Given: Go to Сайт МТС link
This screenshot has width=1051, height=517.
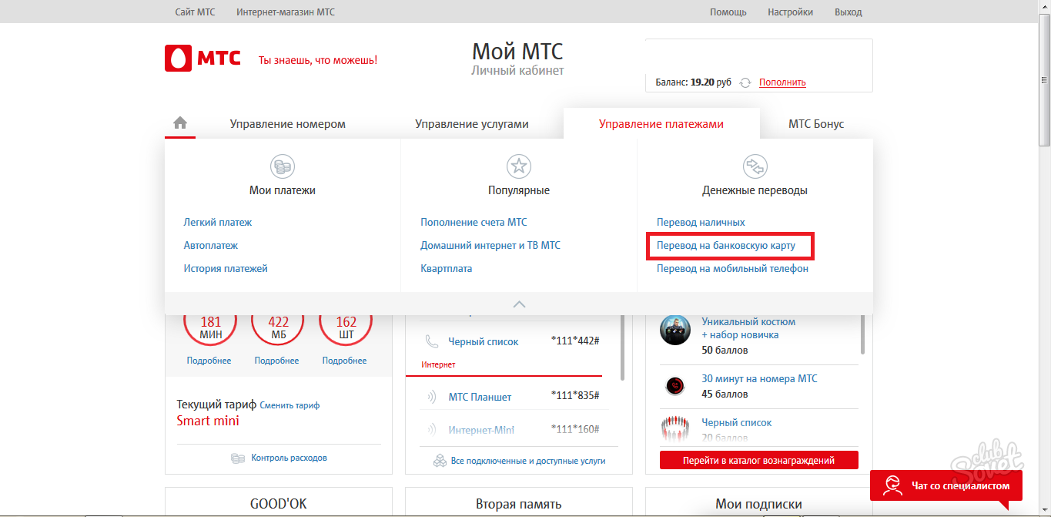Looking at the screenshot, I should point(196,12).
